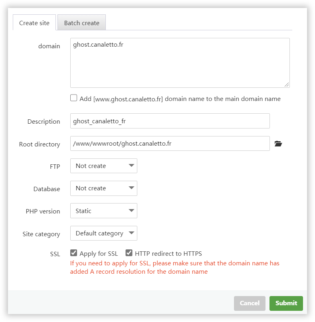
Task: Select the Create site tab
Action: [34, 23]
